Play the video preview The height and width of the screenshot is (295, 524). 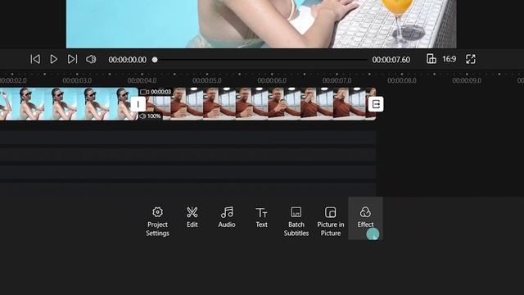pyautogui.click(x=53, y=59)
